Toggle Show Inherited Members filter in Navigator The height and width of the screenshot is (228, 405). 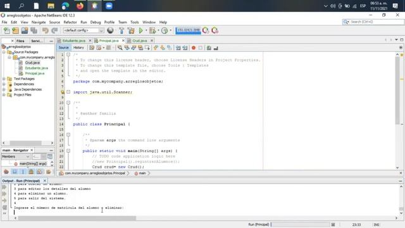pyautogui.click(x=6, y=172)
